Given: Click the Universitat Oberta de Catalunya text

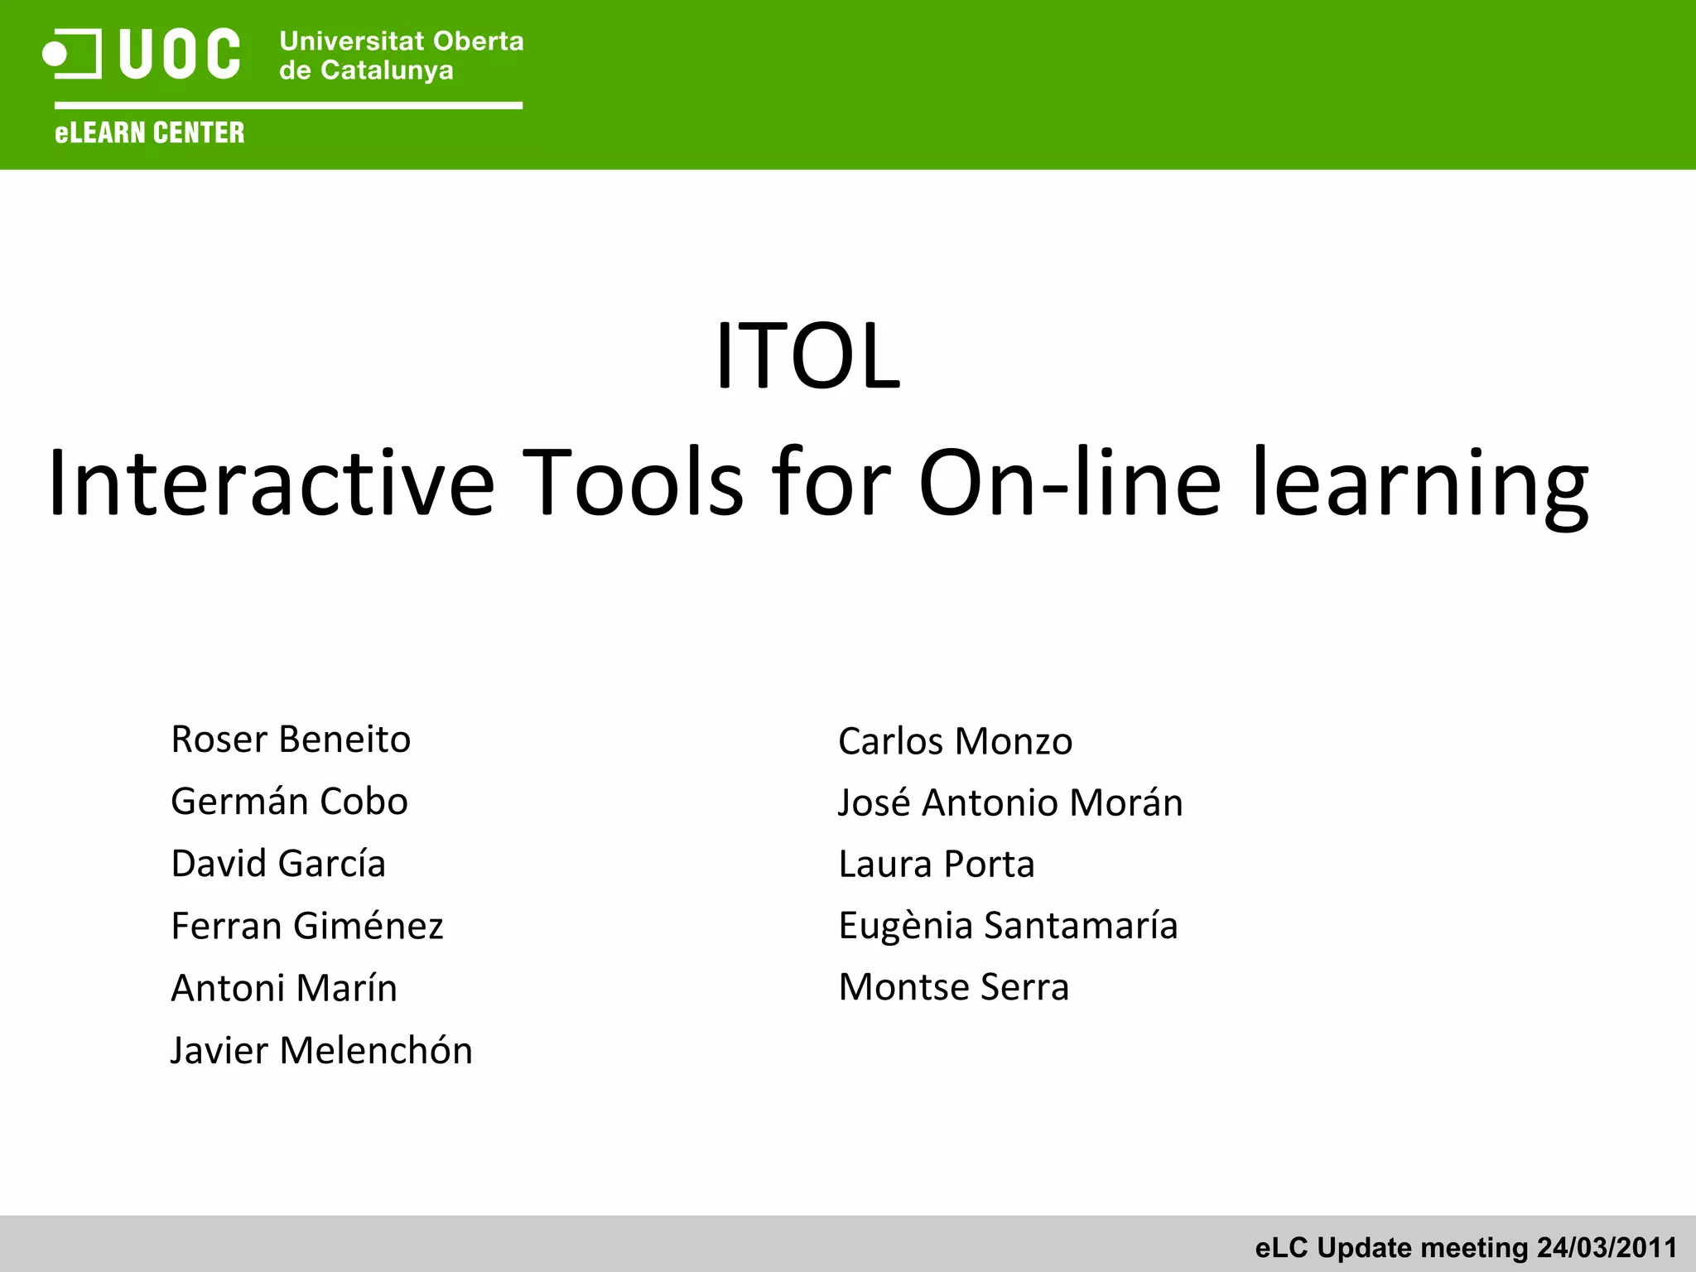Looking at the screenshot, I should [401, 55].
